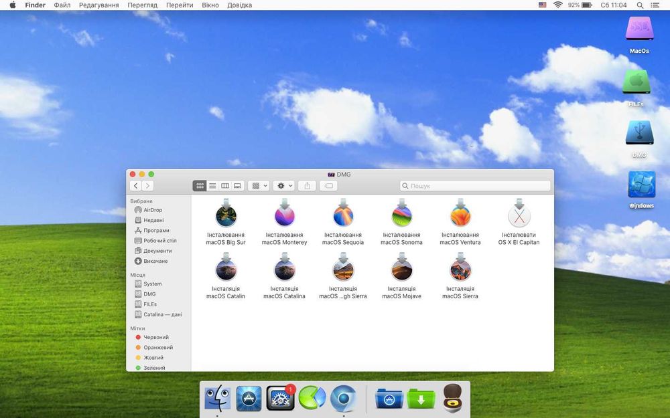The height and width of the screenshot is (418, 670).
Task: Open the group-by arrangement dropdown
Action: pyautogui.click(x=259, y=185)
